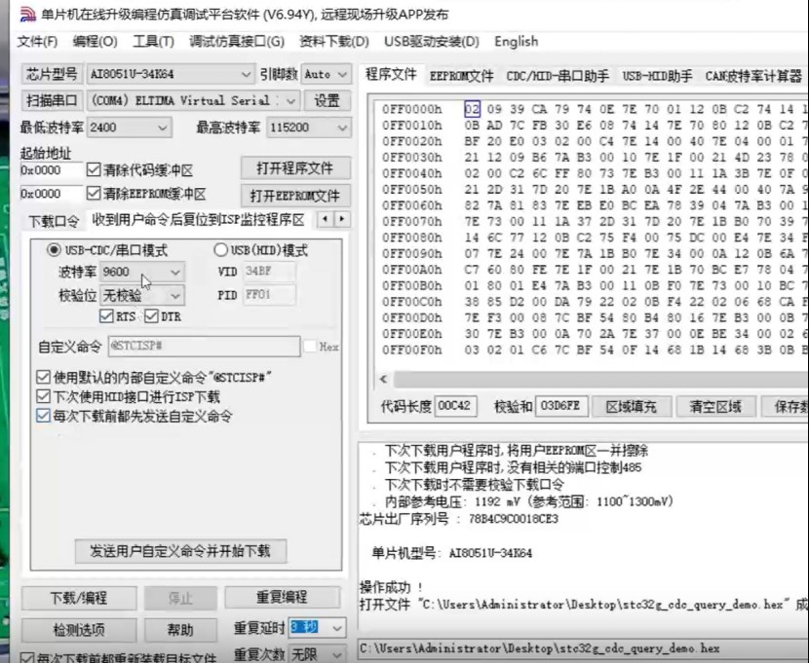Switch to the EEPROM文件 tab
Screen dimensions: 809x663
(461, 76)
